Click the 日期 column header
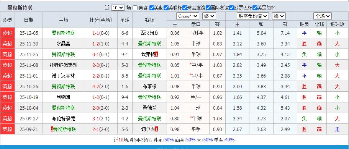Viewport: 349px width, 149px height. [29, 20]
